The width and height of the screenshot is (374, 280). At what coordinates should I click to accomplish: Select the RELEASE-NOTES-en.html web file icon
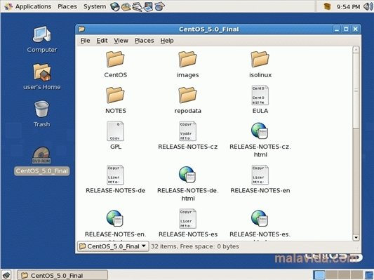point(115,218)
